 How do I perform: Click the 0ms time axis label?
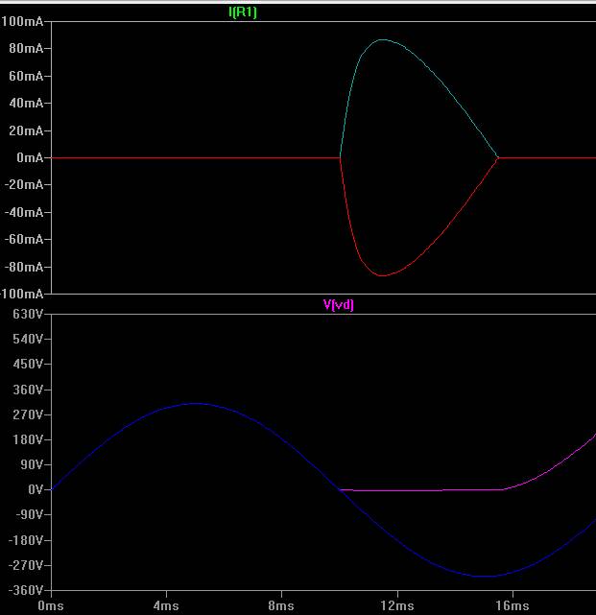51,605
